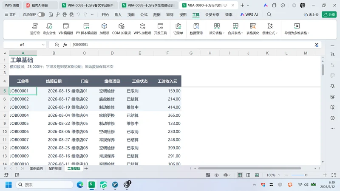Click 分享 share button
The width and height of the screenshot is (340, 191).
[329, 14]
